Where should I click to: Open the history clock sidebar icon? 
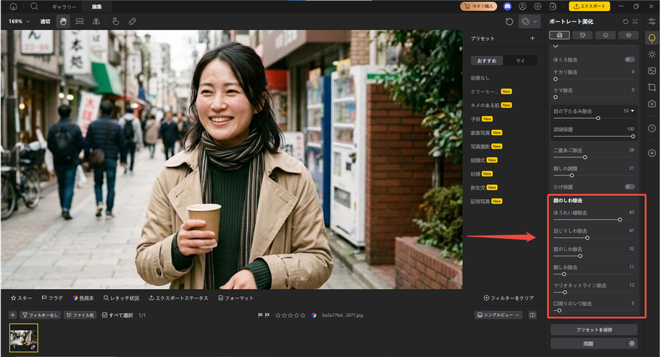[652, 128]
